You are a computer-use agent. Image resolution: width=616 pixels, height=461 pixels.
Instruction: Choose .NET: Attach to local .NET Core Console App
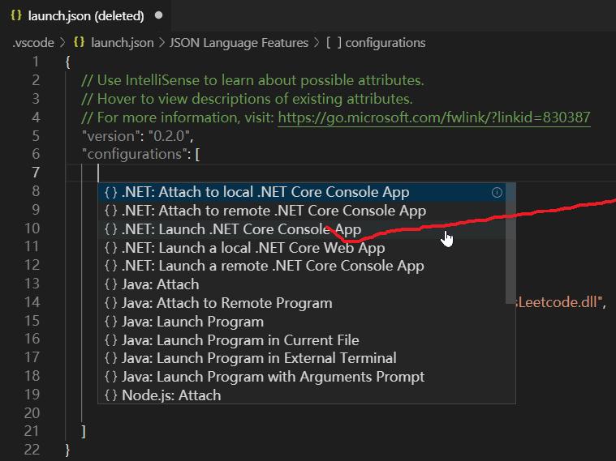302,192
